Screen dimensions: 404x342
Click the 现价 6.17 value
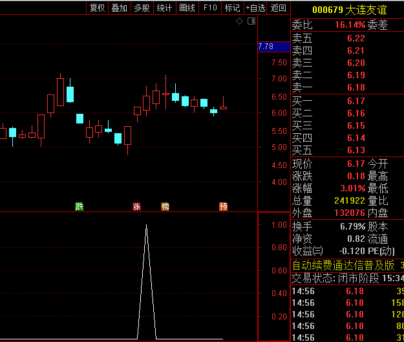coord(356,164)
